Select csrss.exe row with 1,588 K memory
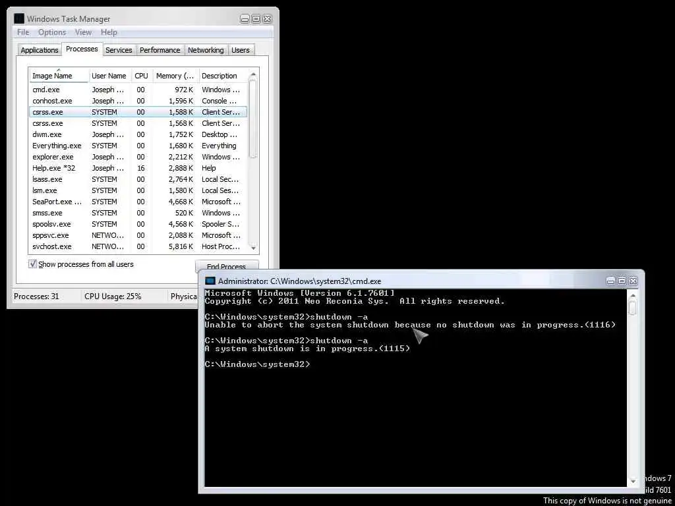Screen dimensions: 675x506 [138, 112]
